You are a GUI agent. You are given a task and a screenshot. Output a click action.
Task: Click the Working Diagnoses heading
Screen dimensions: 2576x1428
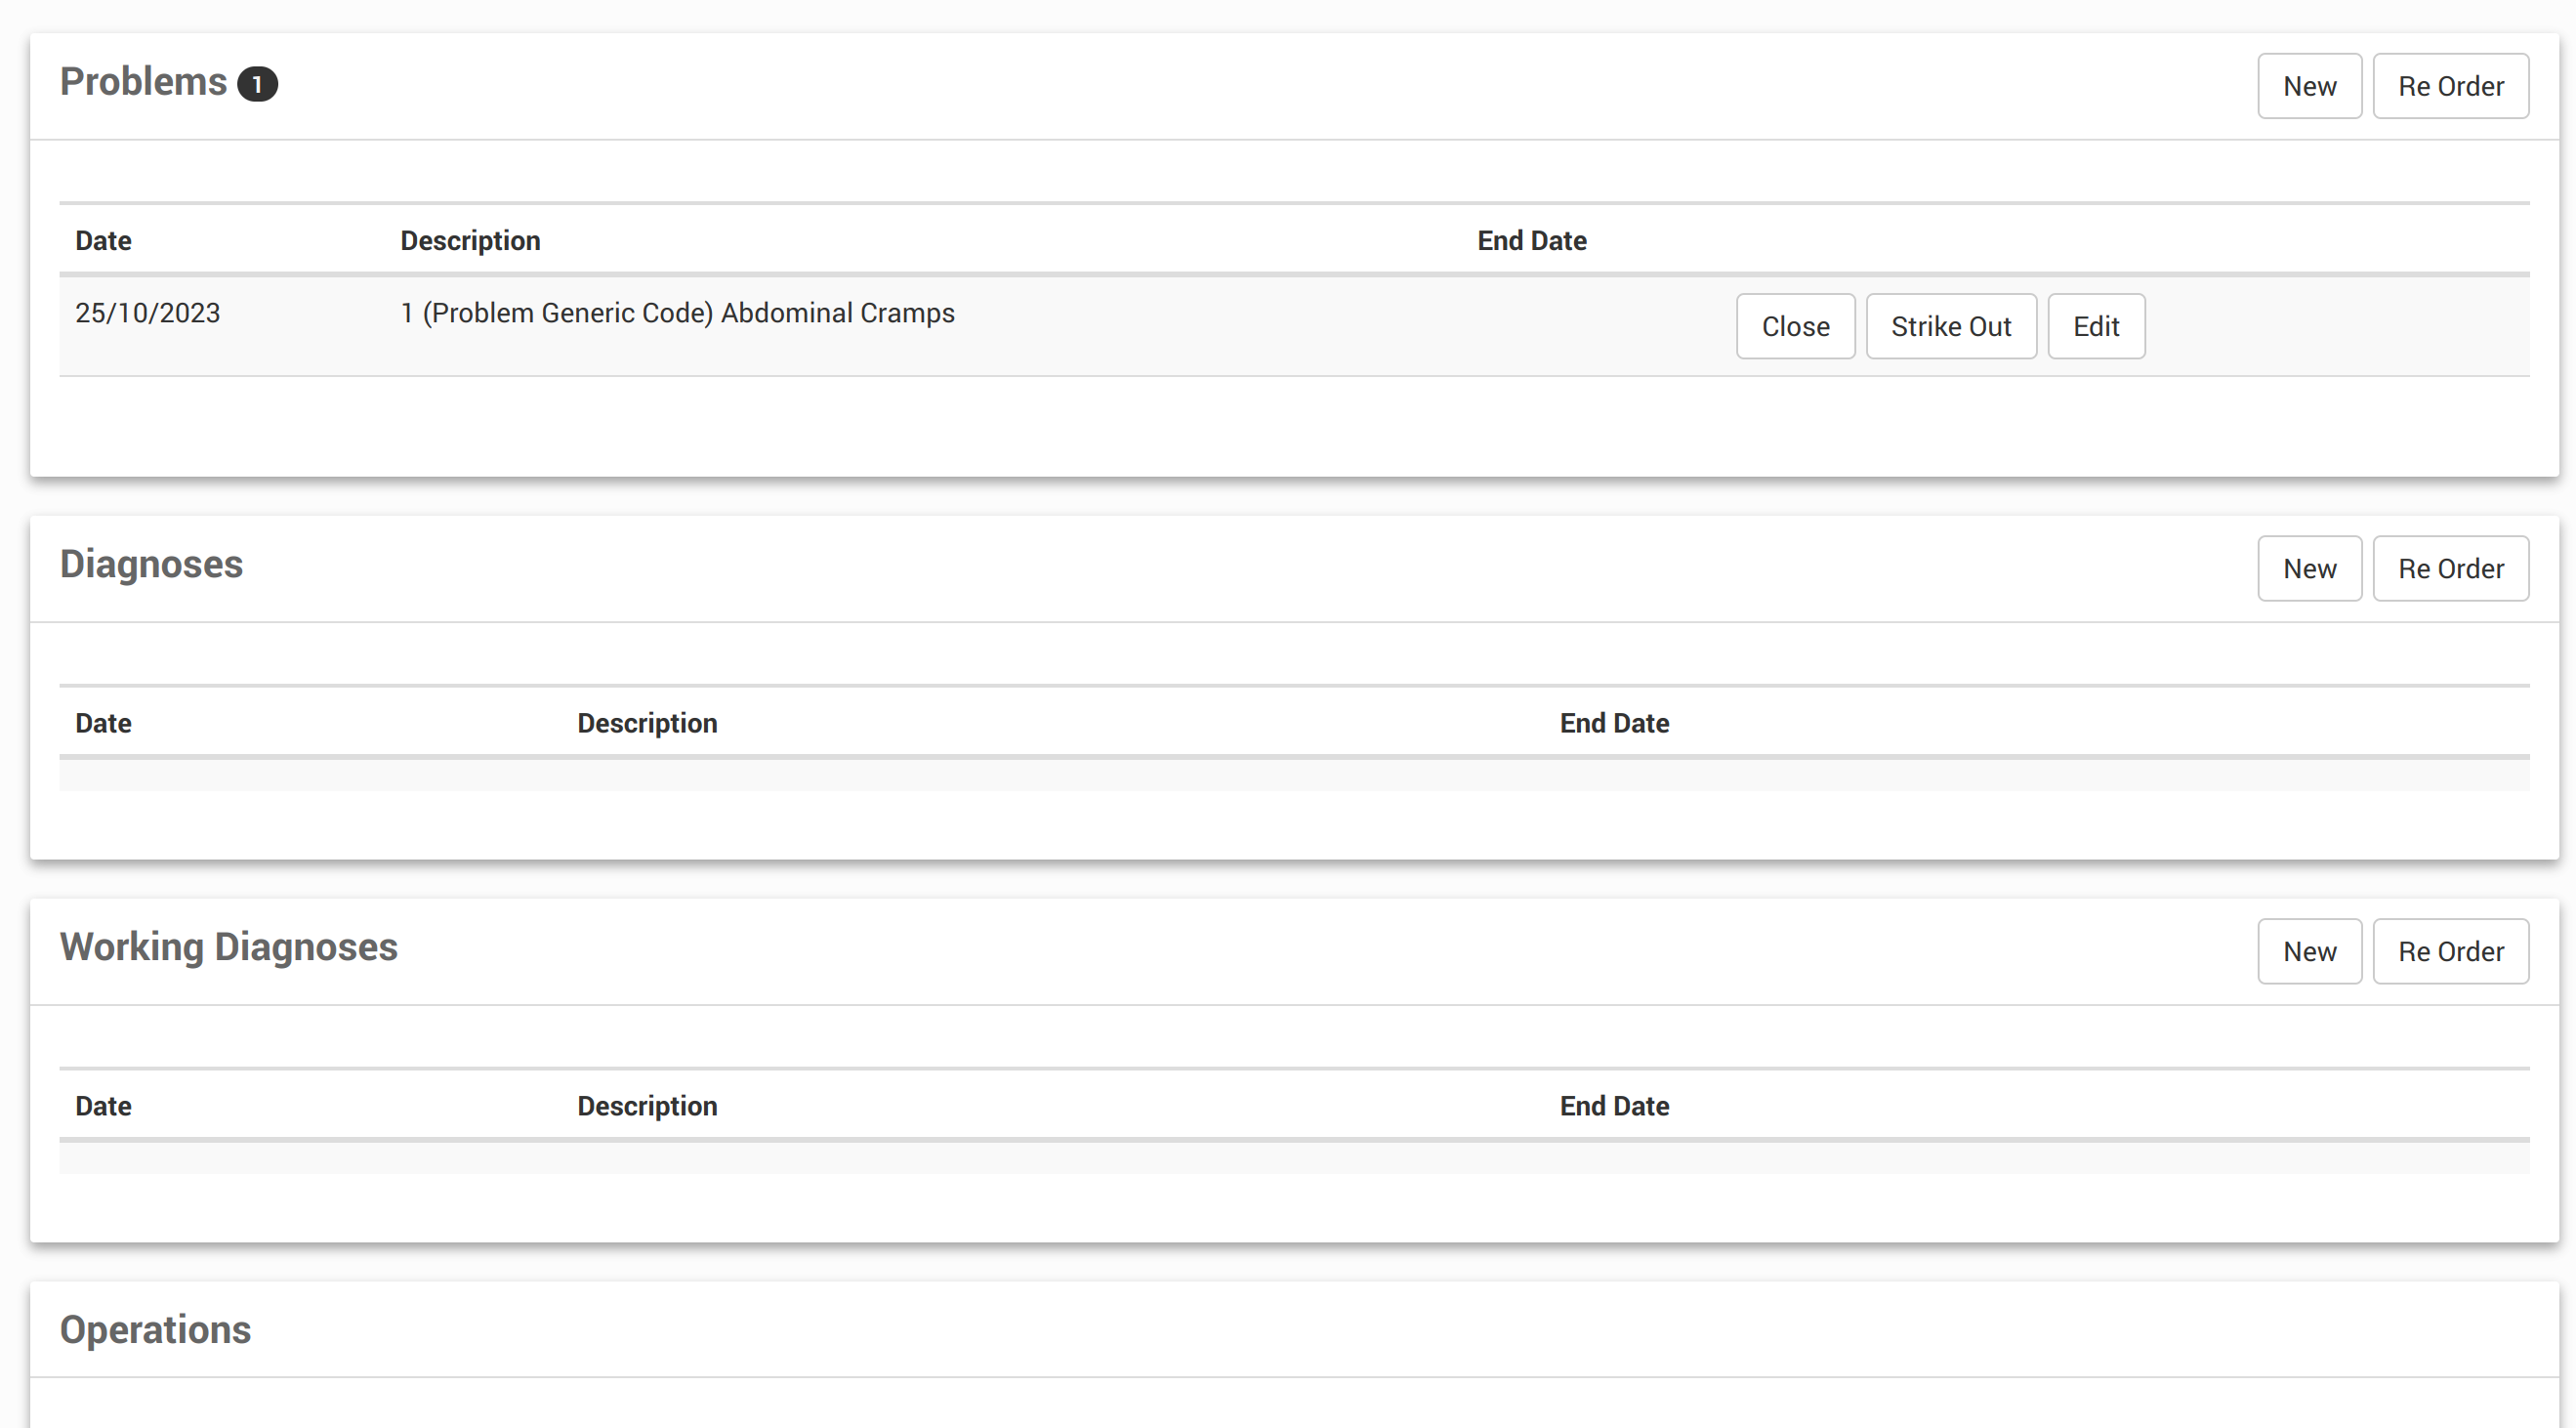click(x=229, y=947)
